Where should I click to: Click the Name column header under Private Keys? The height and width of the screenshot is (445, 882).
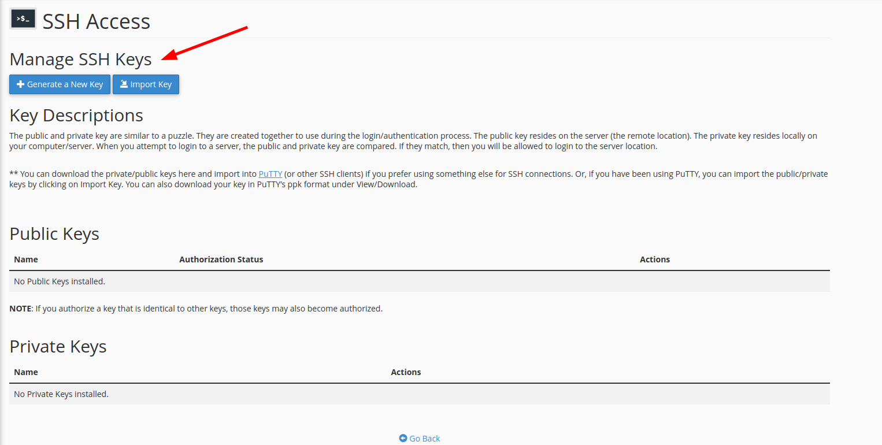26,372
